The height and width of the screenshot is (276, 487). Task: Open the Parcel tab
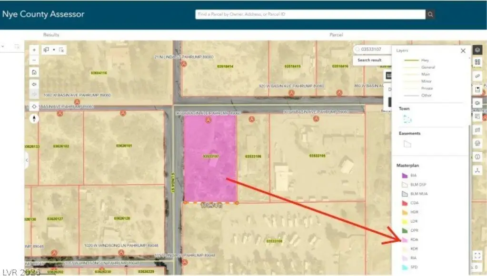336,35
